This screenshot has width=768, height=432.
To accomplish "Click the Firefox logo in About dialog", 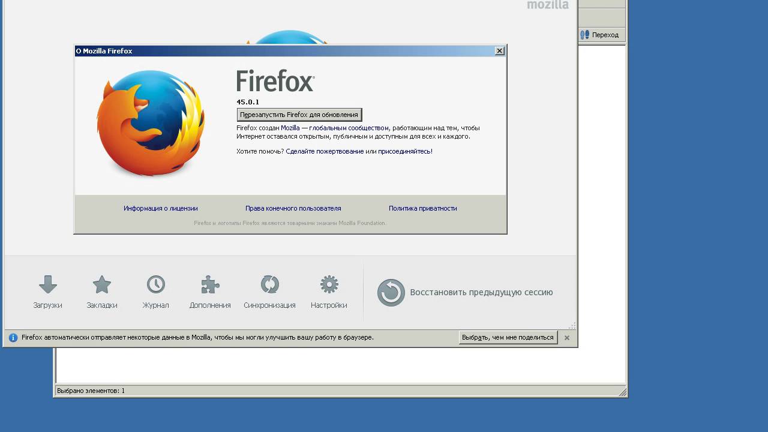I will (151, 123).
